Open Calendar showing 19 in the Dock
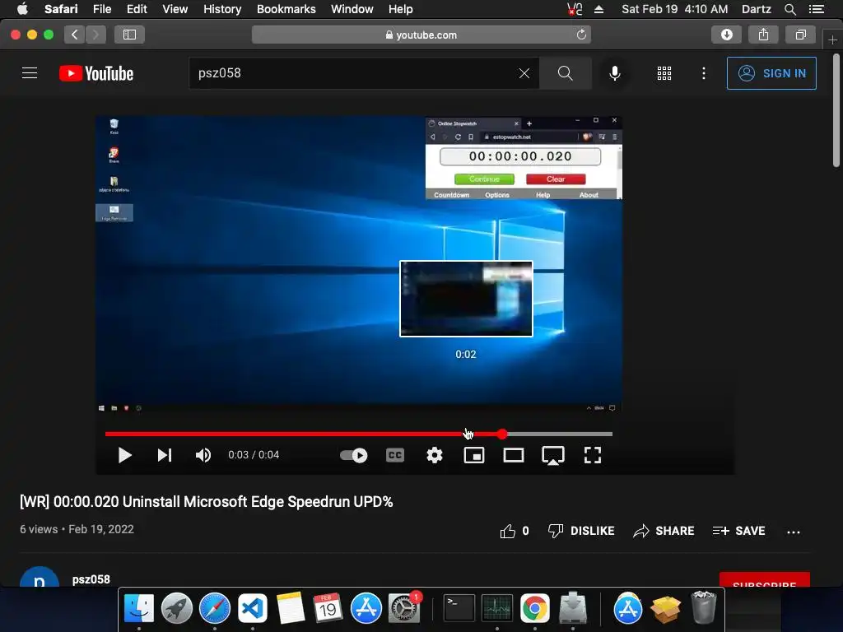The image size is (843, 632). point(328,608)
